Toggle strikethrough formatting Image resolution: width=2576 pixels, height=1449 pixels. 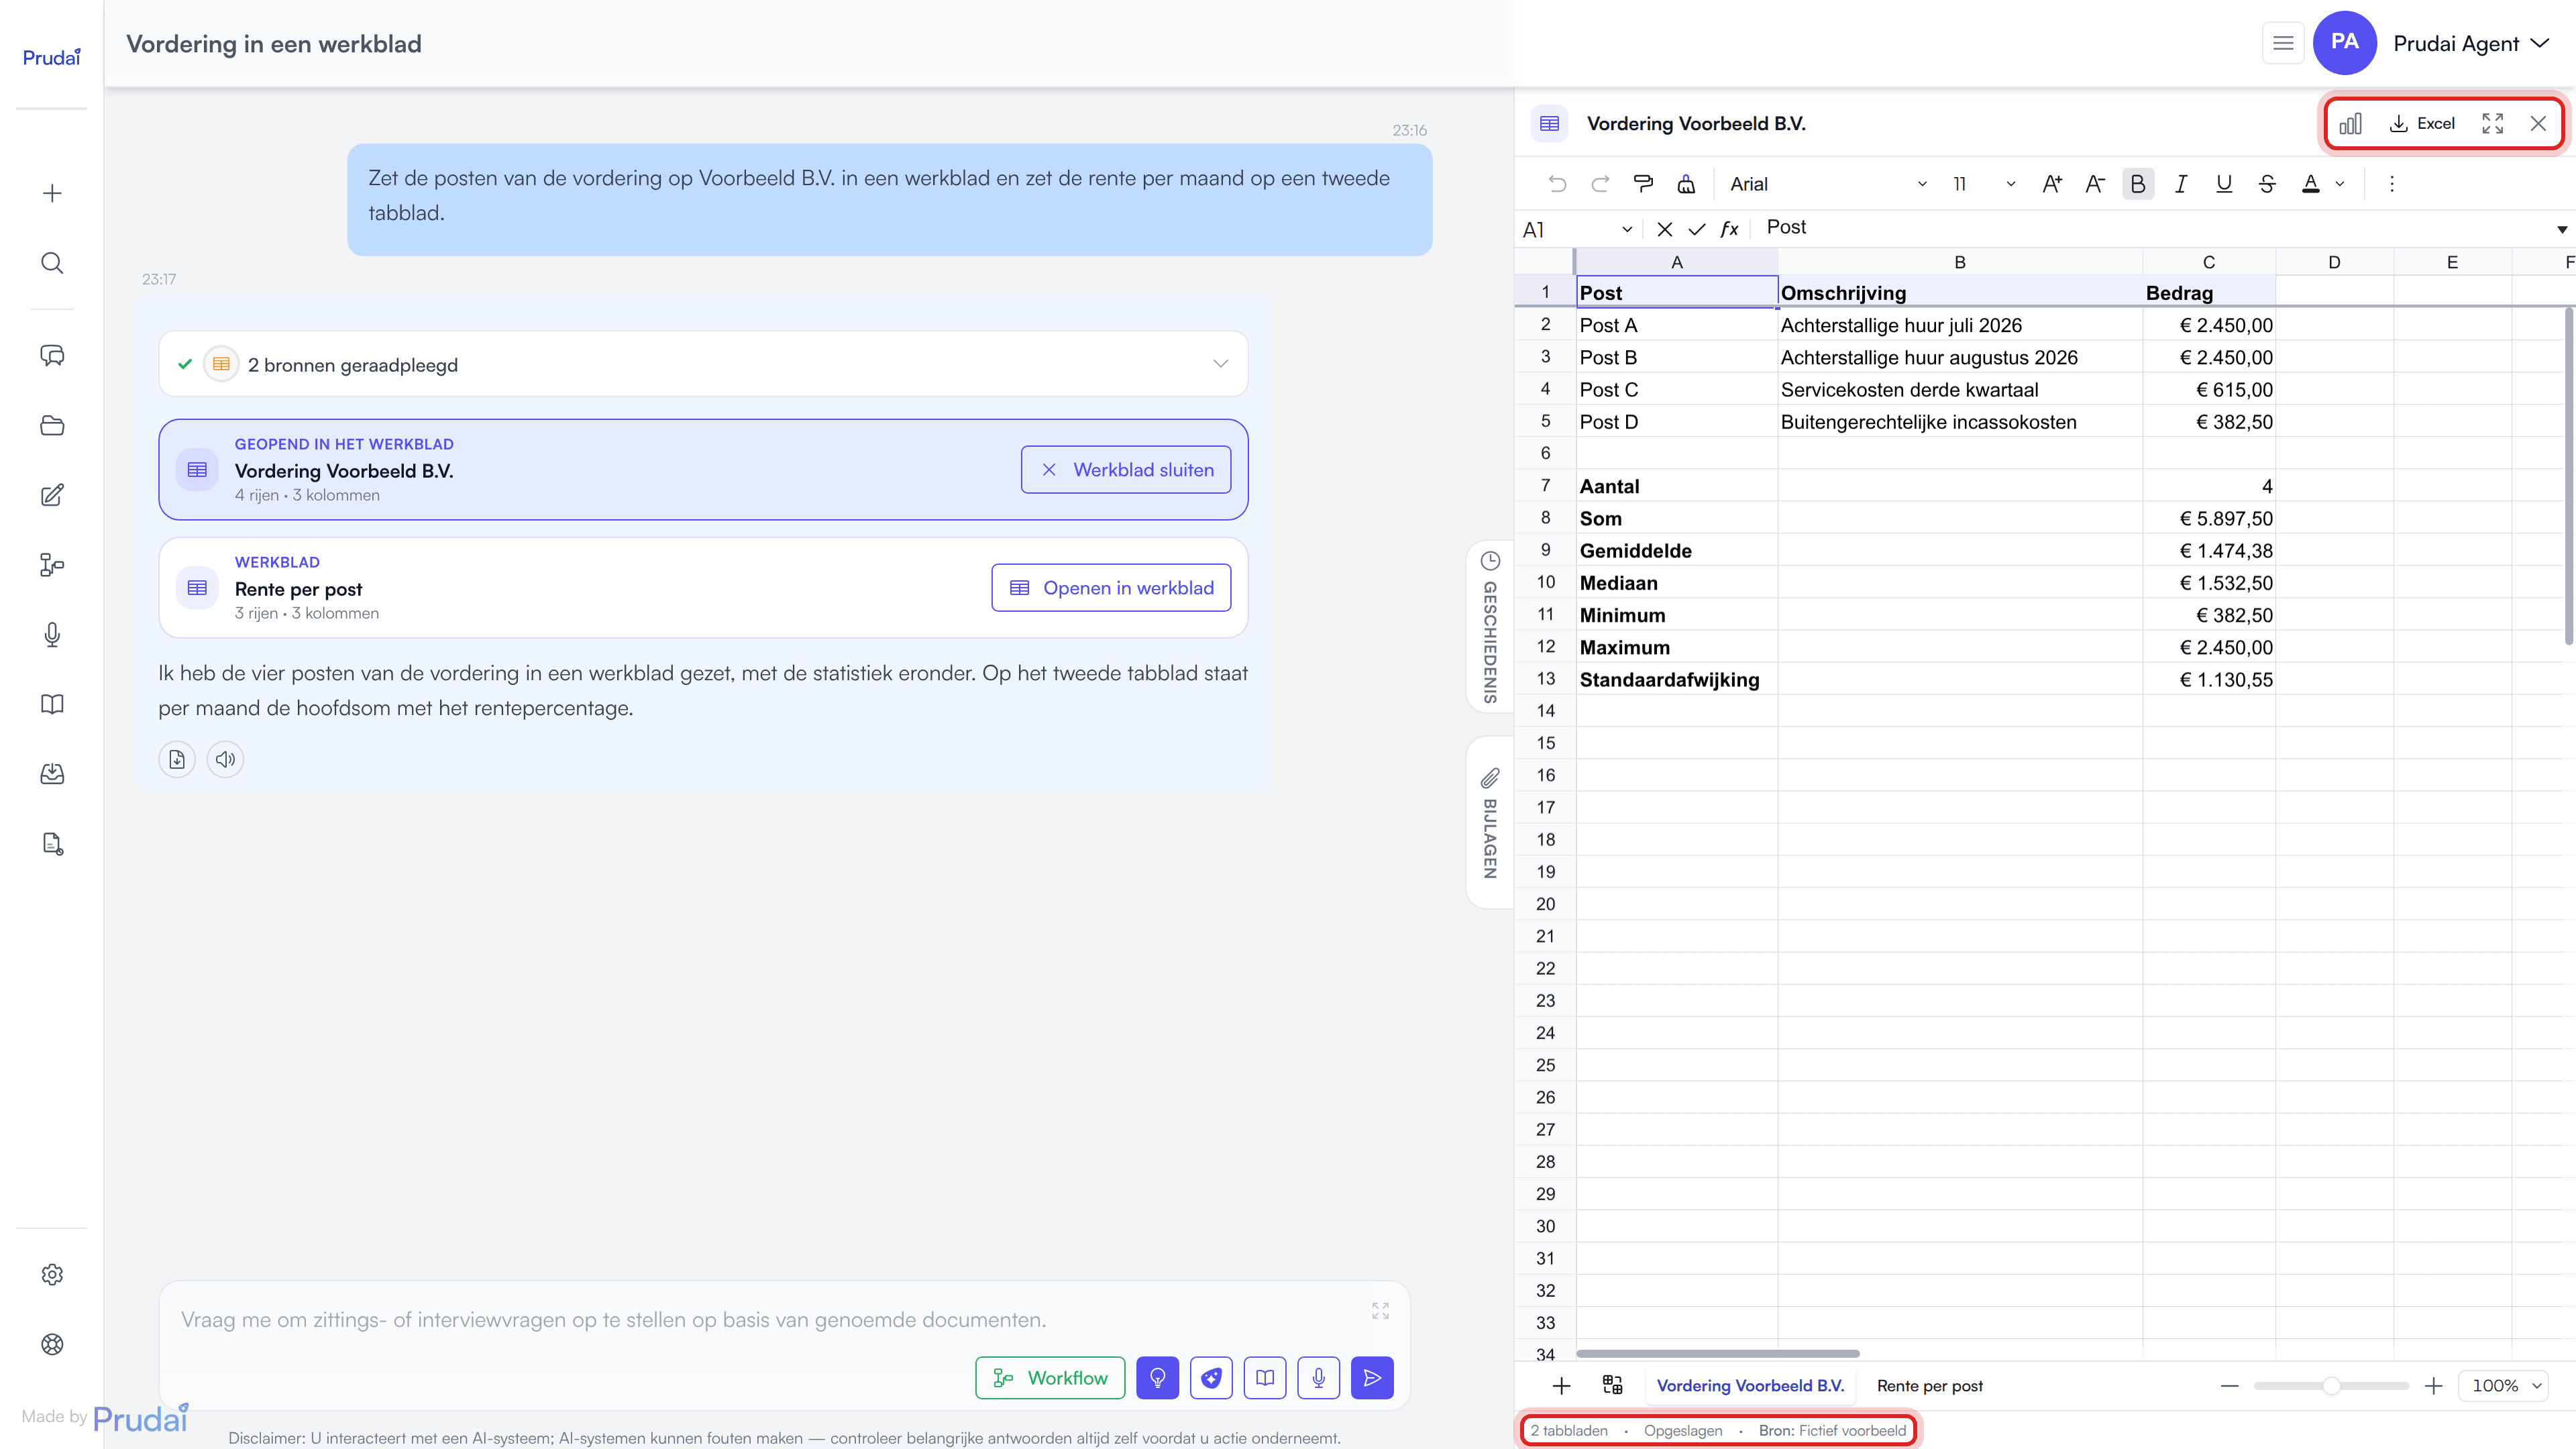[x=2267, y=184]
